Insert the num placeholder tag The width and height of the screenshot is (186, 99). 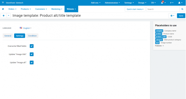(x=157, y=43)
